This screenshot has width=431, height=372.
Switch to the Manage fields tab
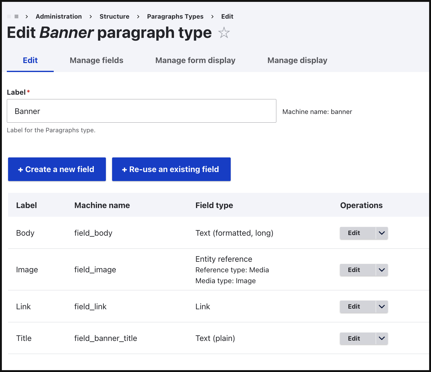click(x=96, y=60)
